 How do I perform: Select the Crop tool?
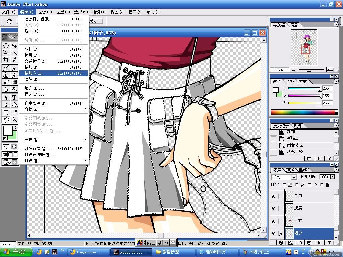tap(6, 60)
